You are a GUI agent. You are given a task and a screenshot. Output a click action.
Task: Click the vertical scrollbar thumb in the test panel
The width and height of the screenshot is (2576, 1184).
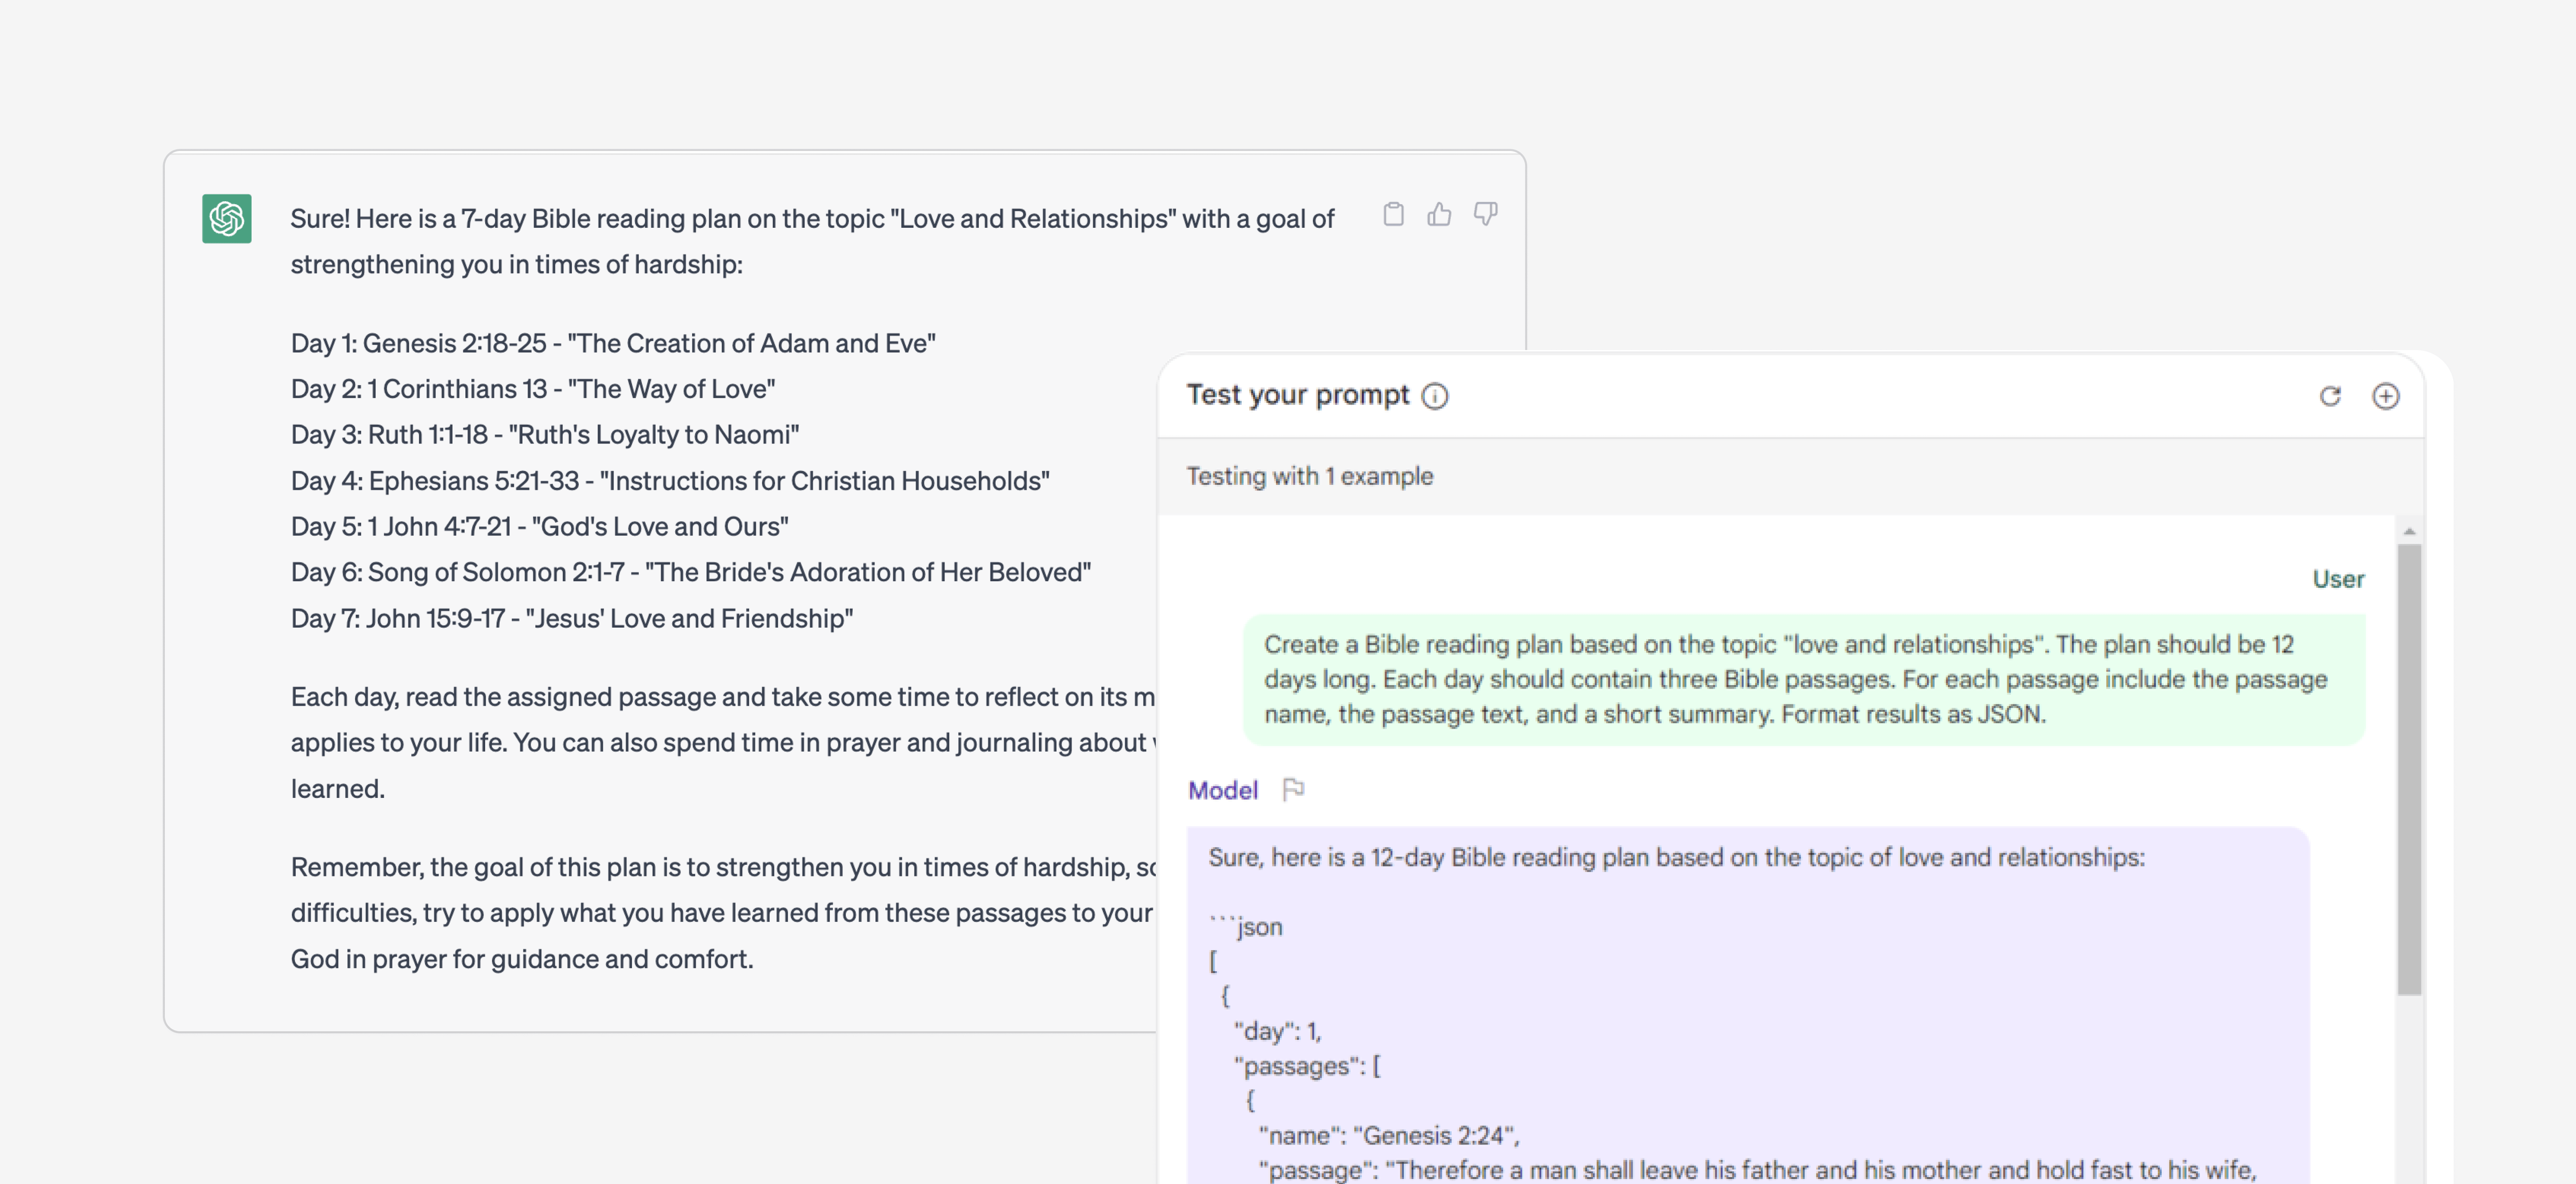(x=2409, y=769)
